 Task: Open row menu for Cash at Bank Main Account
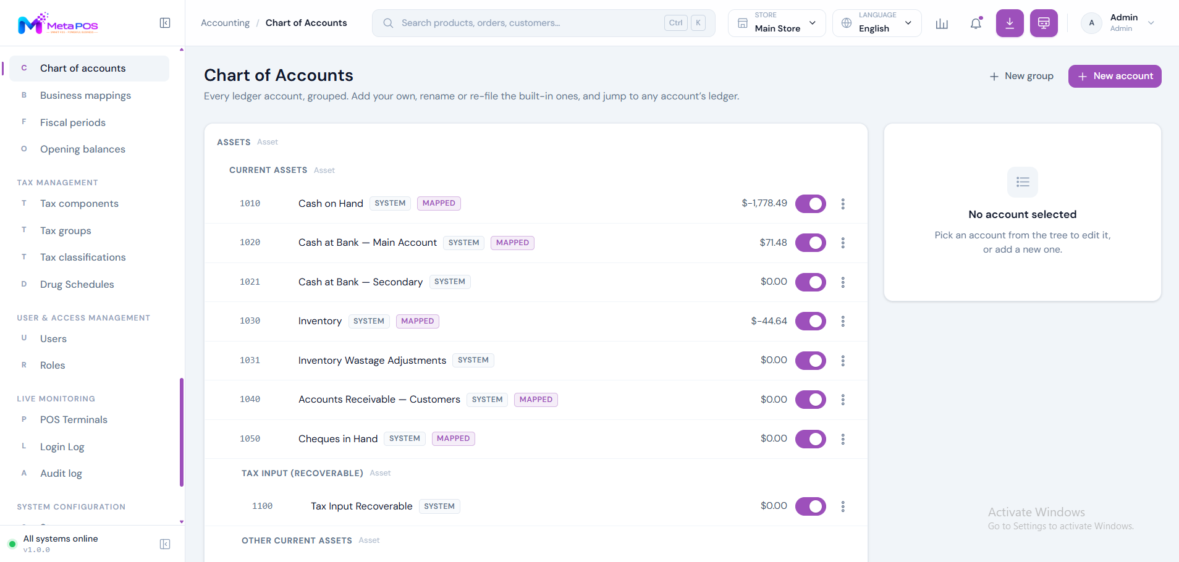pyautogui.click(x=843, y=243)
